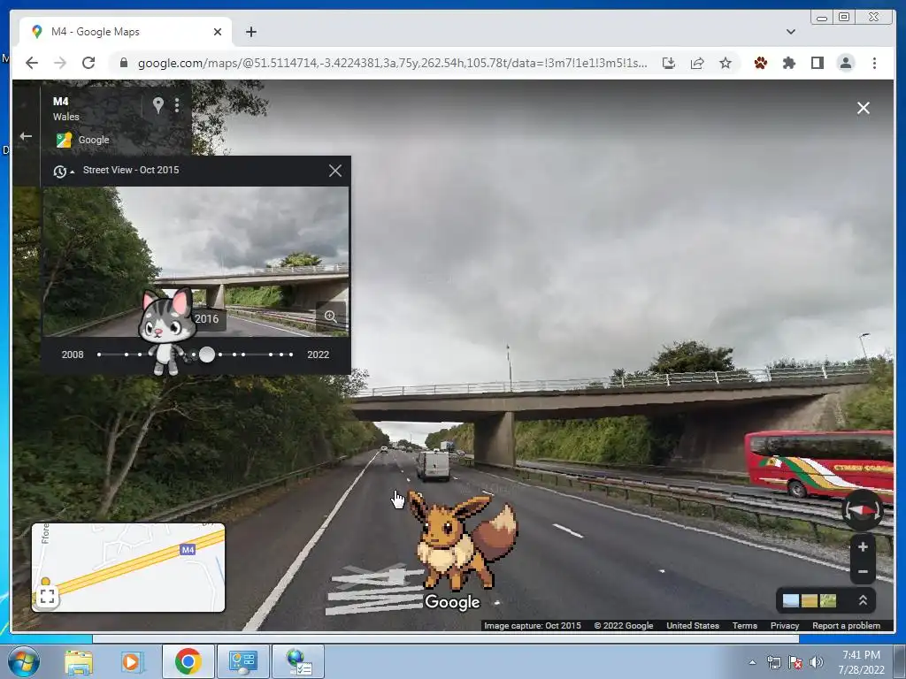The width and height of the screenshot is (906, 679).
Task: Go back with browser Back arrow
Action: point(32,63)
